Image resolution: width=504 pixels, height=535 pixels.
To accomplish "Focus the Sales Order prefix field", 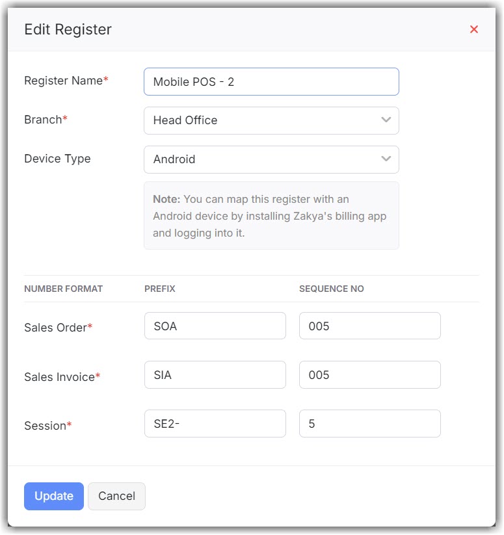I will click(215, 326).
